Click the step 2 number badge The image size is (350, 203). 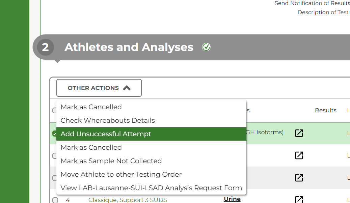tap(46, 47)
